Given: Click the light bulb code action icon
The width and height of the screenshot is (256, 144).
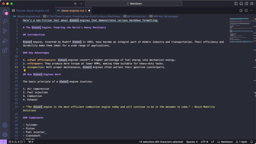Looking at the screenshot, I should [x=25, y=70].
